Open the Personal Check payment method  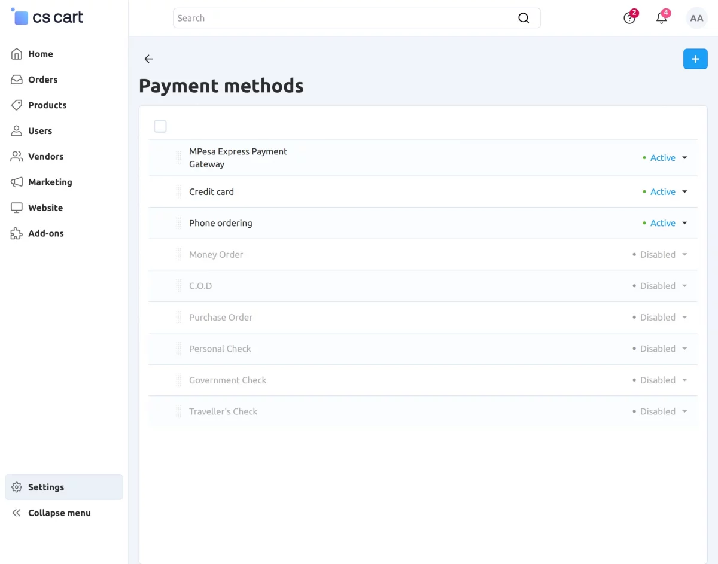[x=220, y=349]
